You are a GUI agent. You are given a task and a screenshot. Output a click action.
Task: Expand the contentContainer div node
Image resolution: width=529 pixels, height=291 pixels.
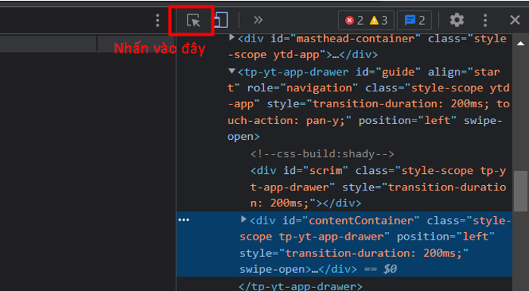244,219
